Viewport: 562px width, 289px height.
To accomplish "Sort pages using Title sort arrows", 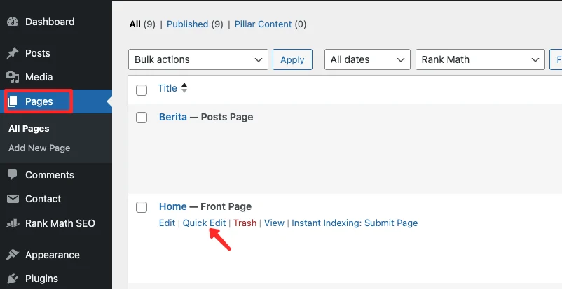I will 184,88.
